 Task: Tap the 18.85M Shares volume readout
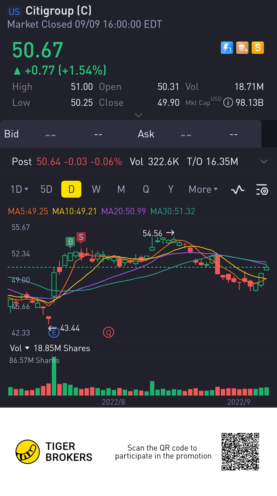[x=62, y=348]
